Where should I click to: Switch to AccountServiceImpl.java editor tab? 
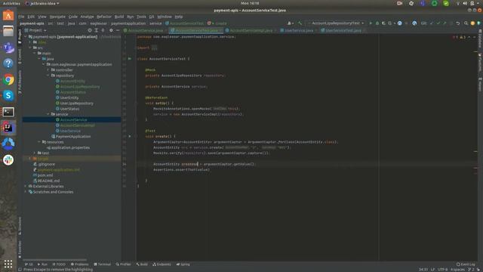pyautogui.click(x=249, y=30)
